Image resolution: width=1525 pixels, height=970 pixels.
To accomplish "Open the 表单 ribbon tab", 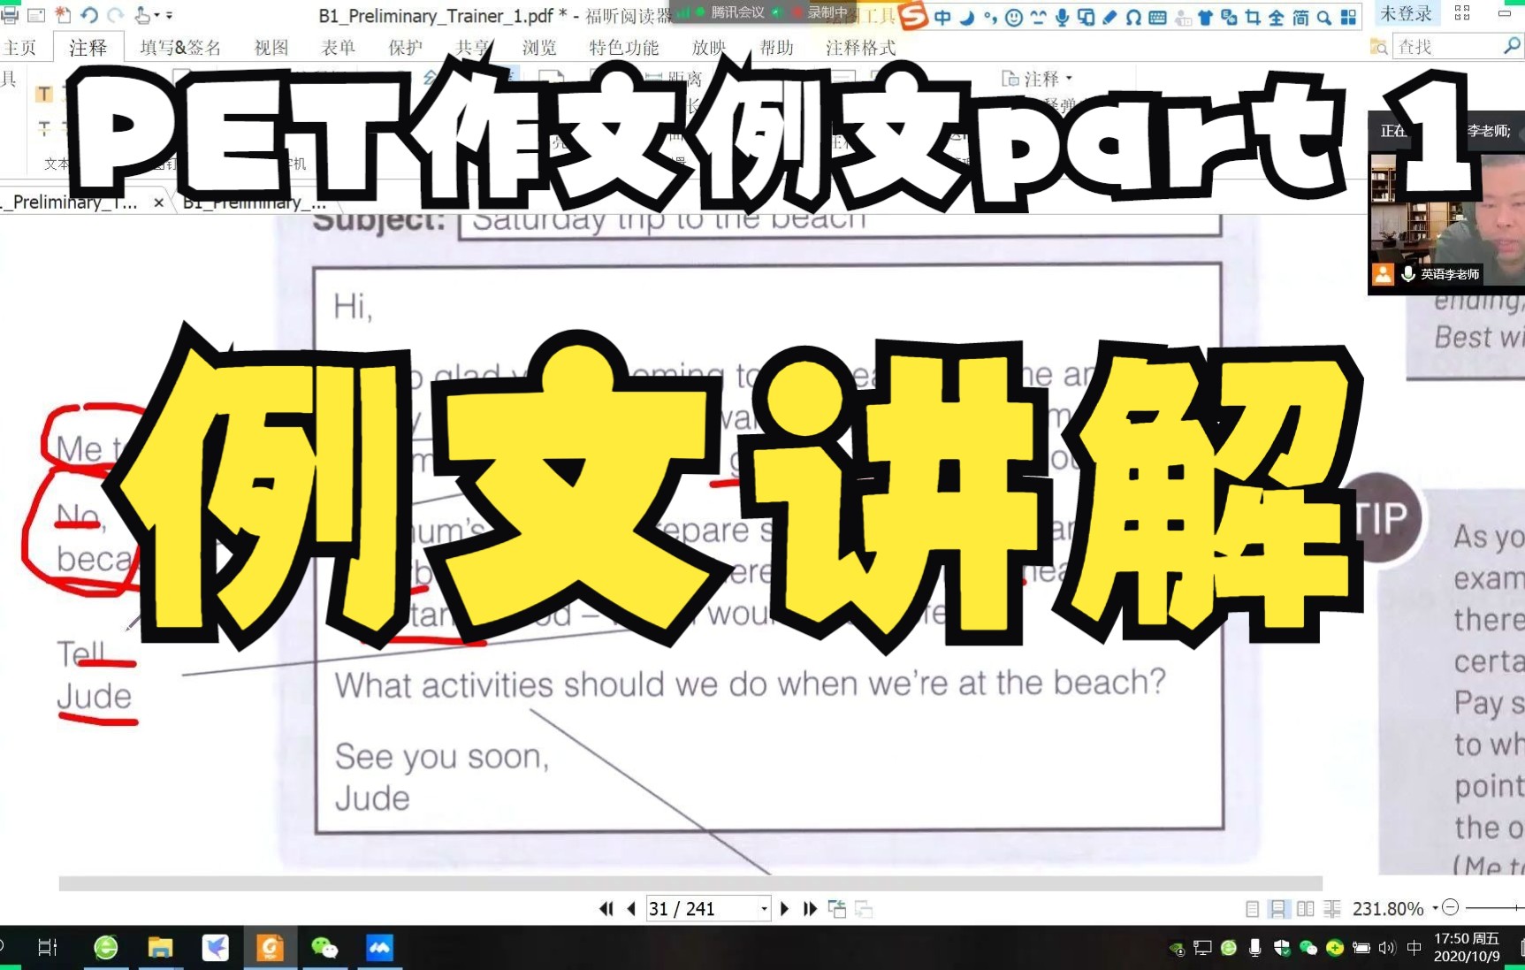I will [339, 47].
